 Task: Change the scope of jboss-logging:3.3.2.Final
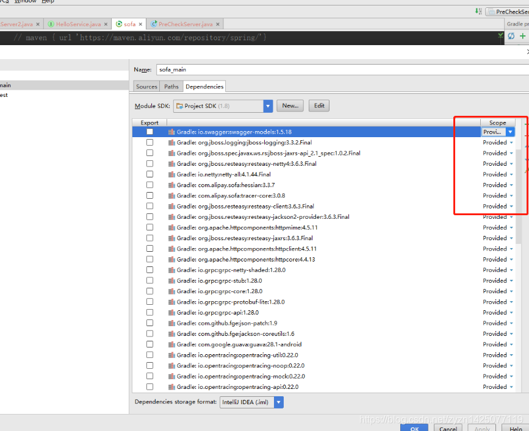pos(498,143)
